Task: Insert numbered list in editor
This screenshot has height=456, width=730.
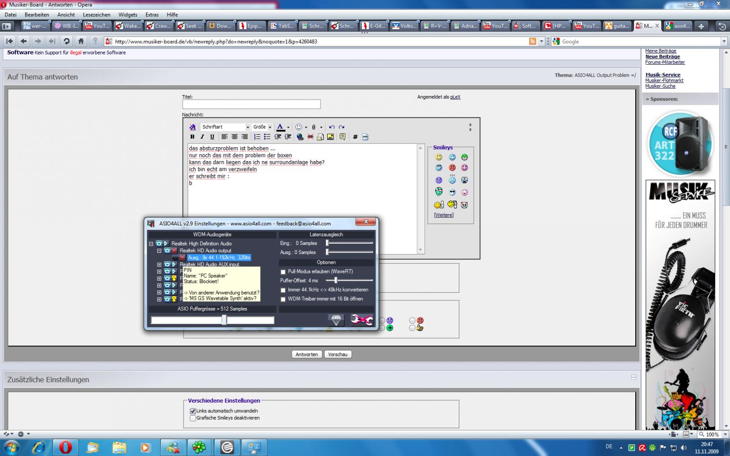Action: click(x=257, y=137)
